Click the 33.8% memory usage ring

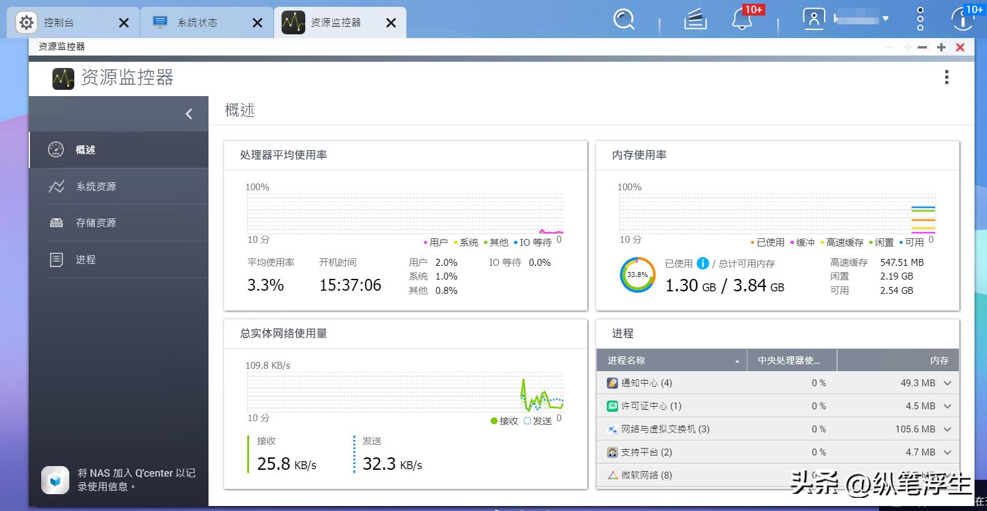[x=637, y=275]
